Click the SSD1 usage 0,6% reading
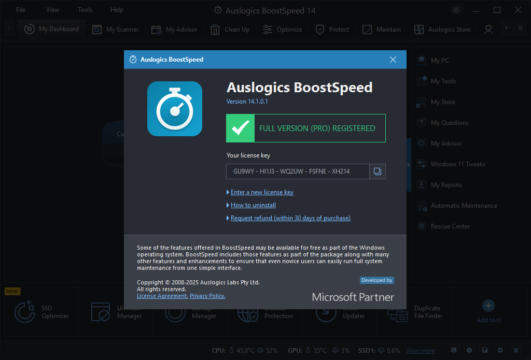The width and height of the screenshot is (531, 360). pos(393,351)
